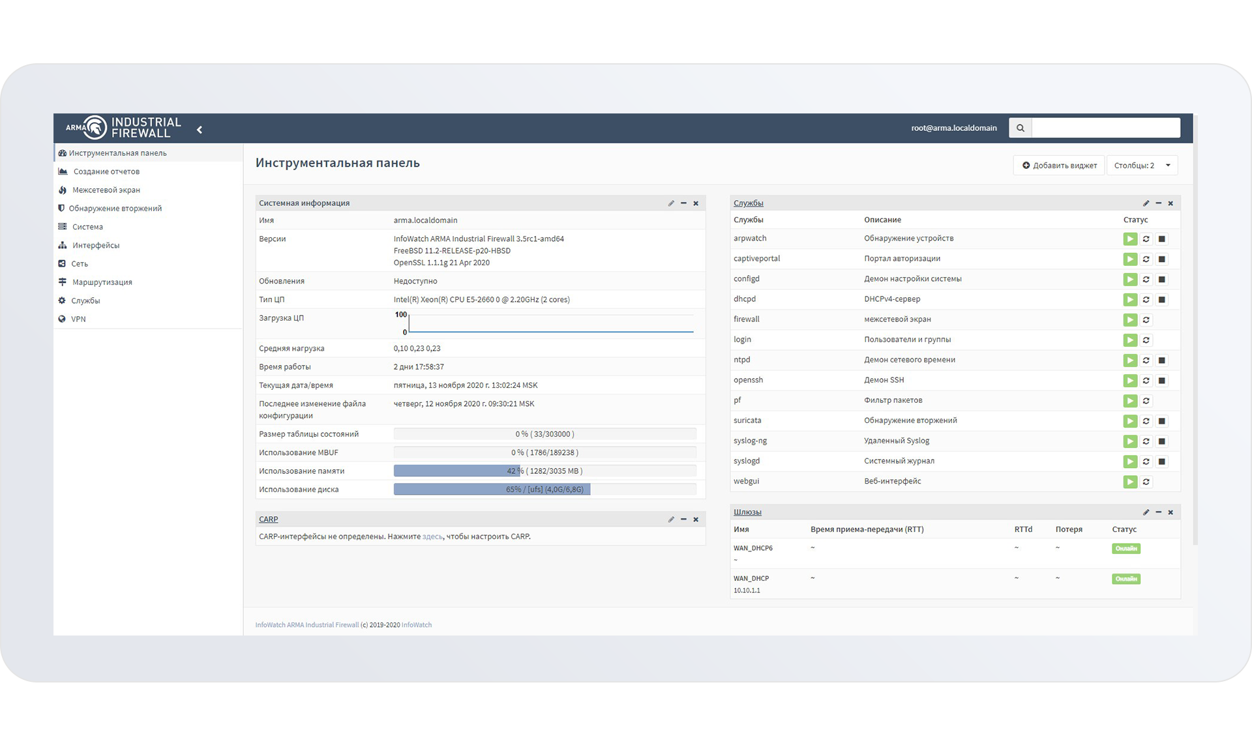1252x747 pixels.
Task: Open the Столбцы: 2 dropdown
Action: tap(1142, 166)
